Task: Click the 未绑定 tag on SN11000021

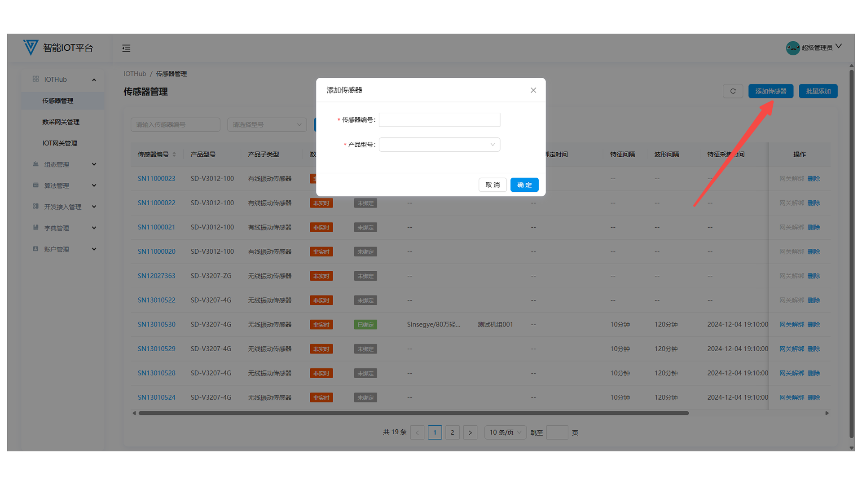Action: tap(365, 228)
